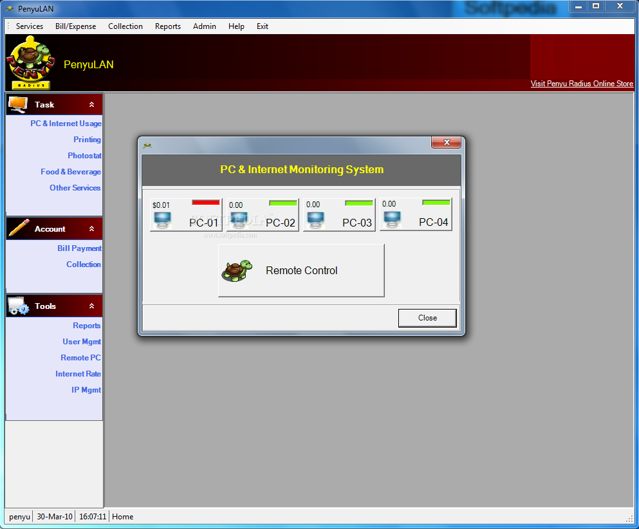
Task: Open Internet Rate tool link
Action: [79, 374]
